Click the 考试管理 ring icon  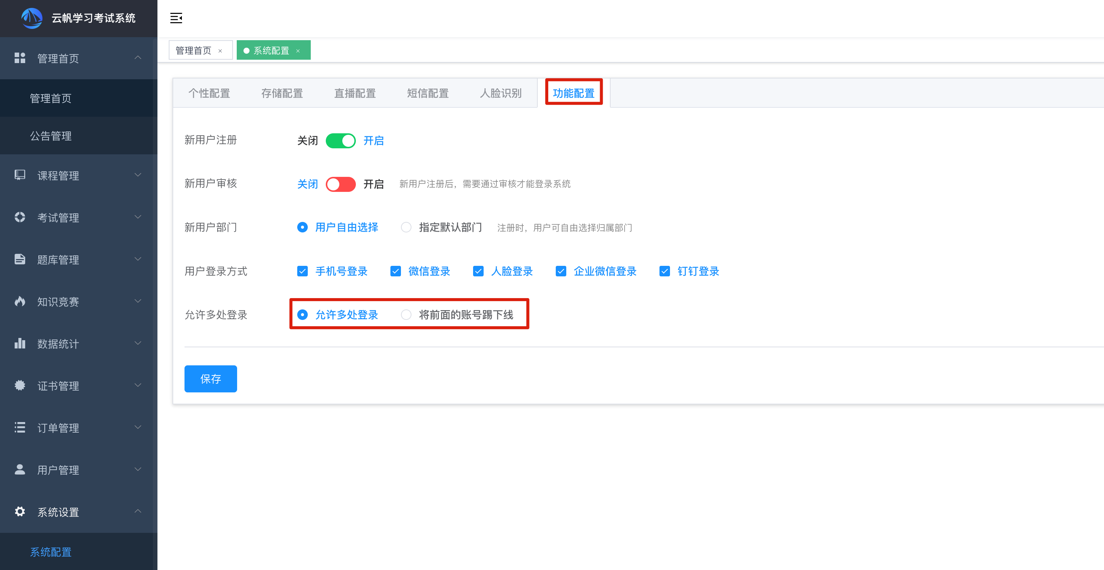click(20, 217)
